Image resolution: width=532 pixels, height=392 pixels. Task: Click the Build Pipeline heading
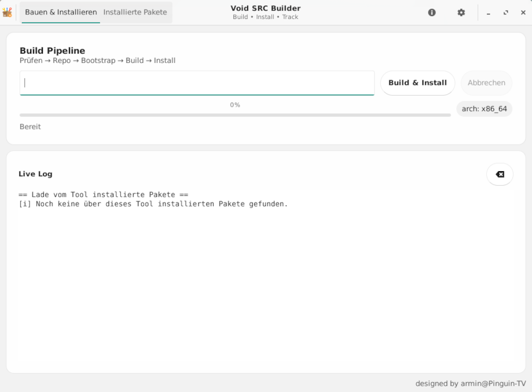pyautogui.click(x=53, y=51)
